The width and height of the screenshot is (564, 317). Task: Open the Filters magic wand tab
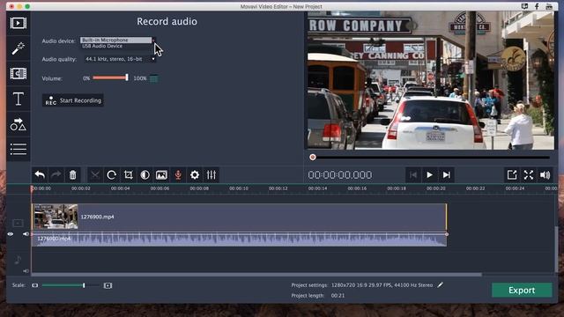coord(19,48)
